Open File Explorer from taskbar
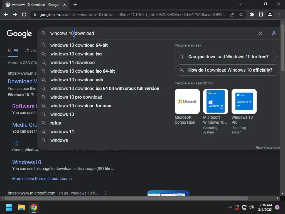285x214 pixels. coord(21,207)
